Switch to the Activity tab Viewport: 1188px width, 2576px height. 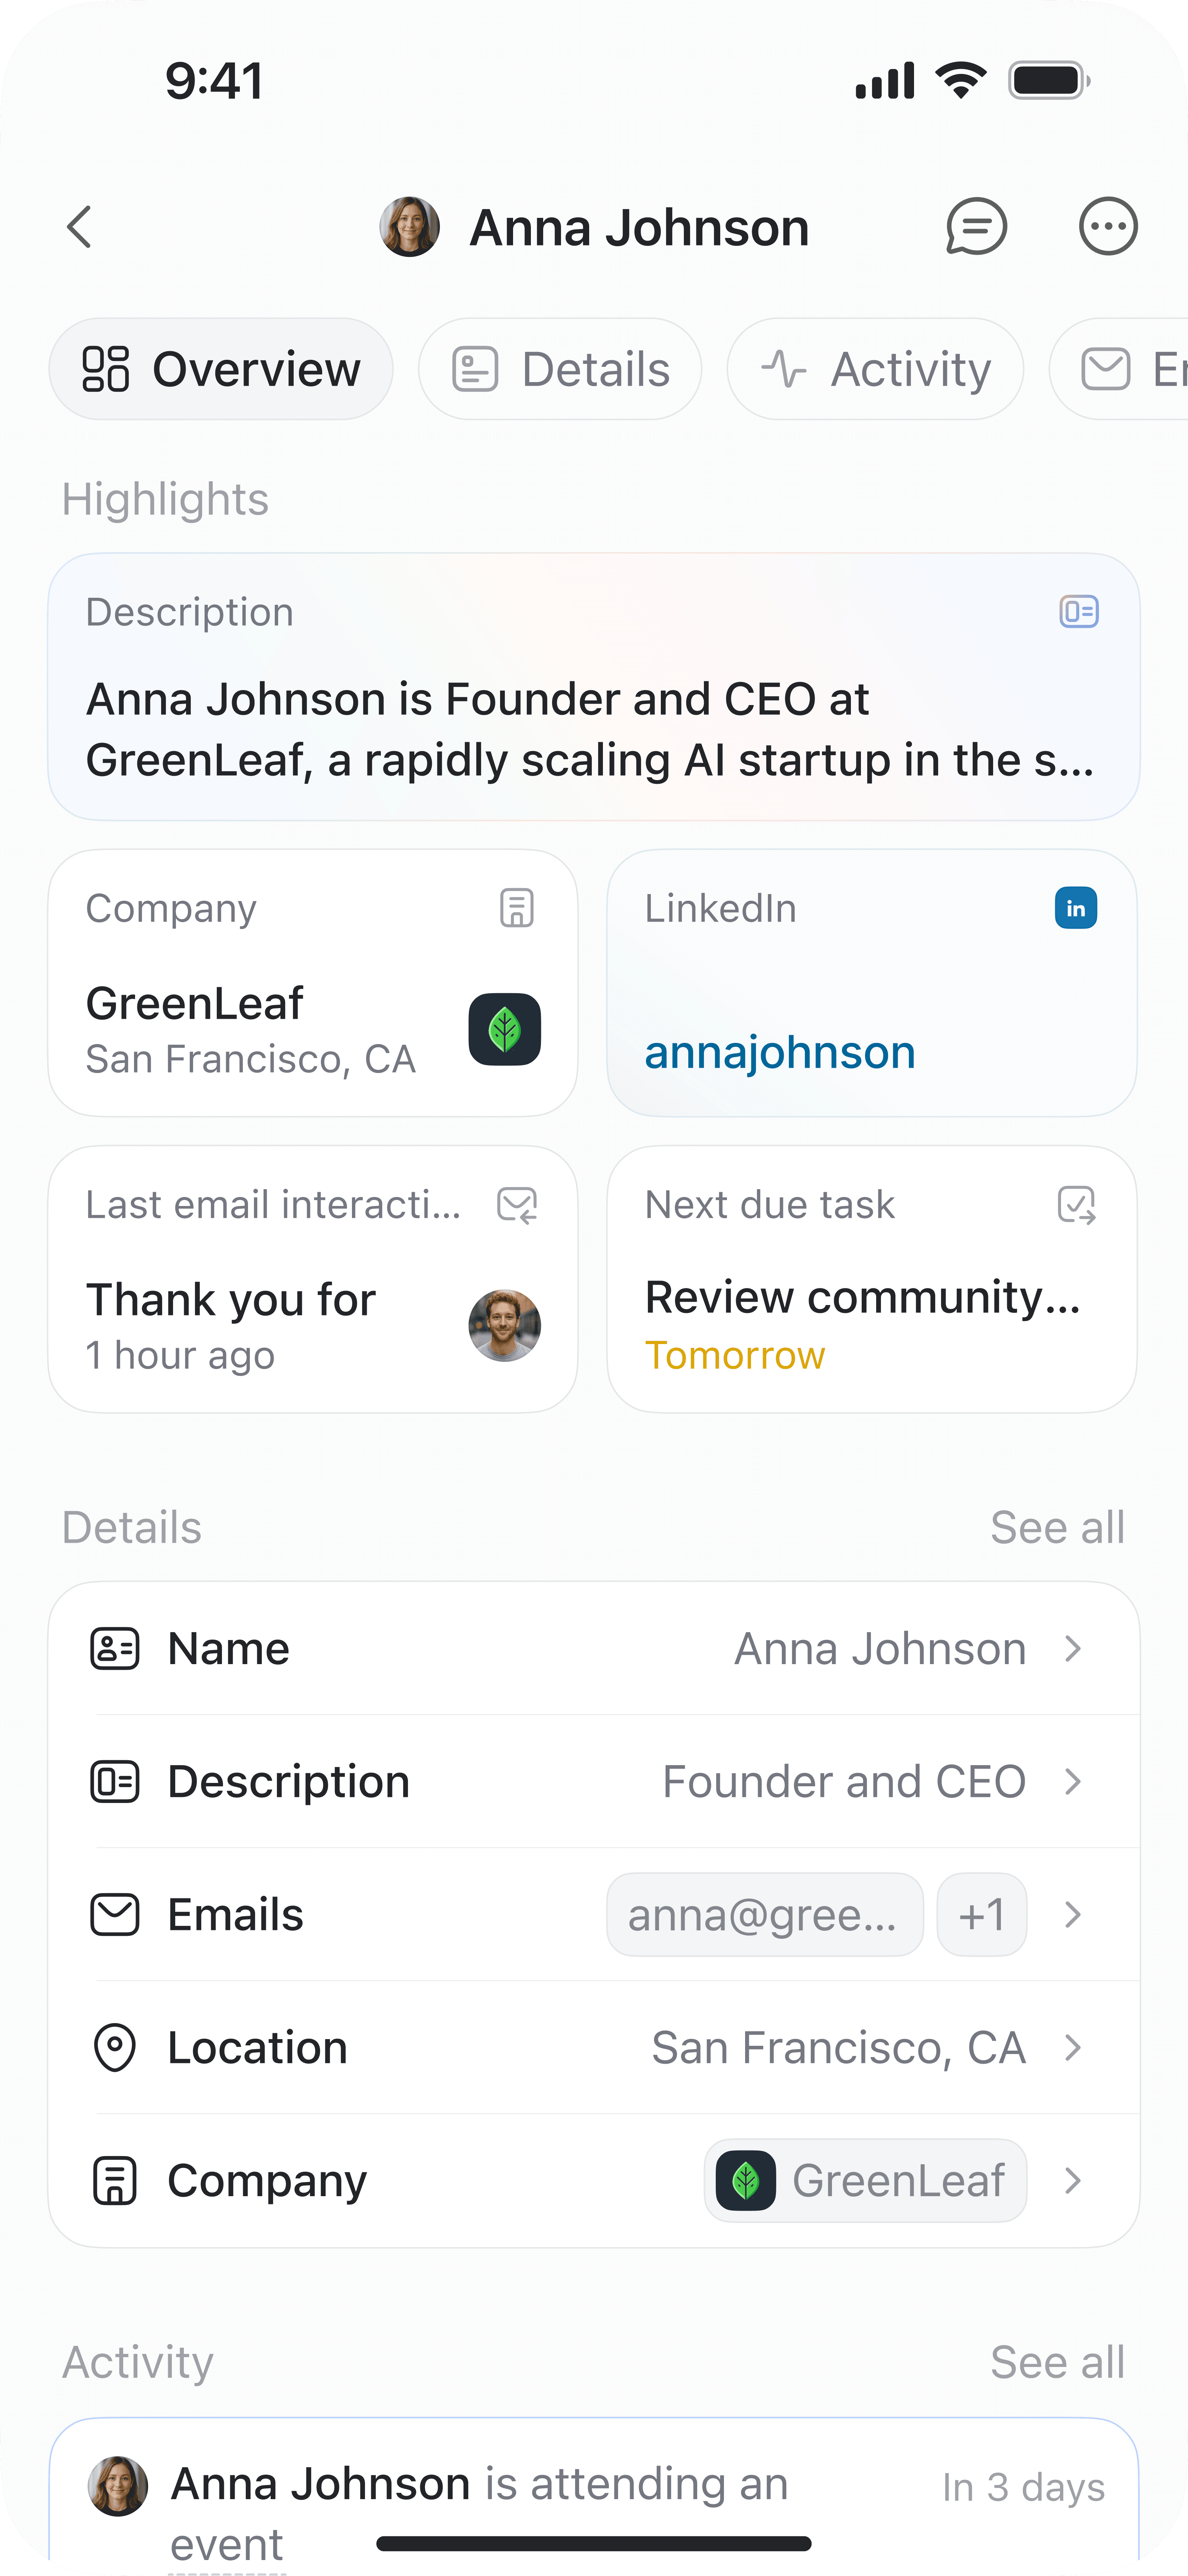click(875, 369)
